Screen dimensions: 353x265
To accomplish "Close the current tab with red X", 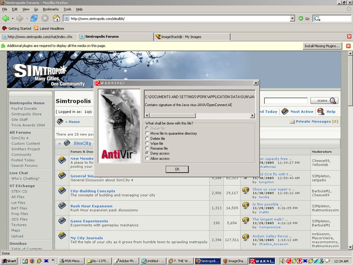I will [349, 37].
